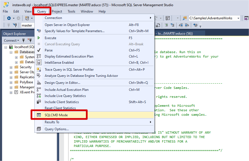Click the plug icon next to Connect in Object Explorer
Viewport: 249px width, 161px height.
coord(23,40)
